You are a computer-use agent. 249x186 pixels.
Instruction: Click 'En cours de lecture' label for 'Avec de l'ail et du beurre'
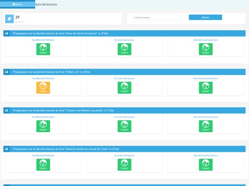coord(124,40)
